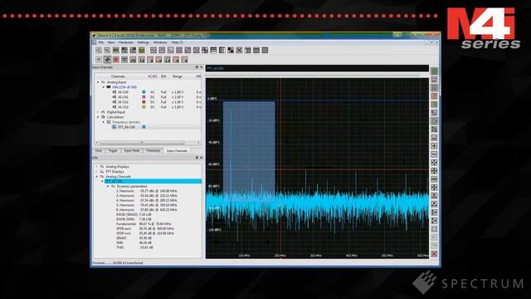Collapse the M4i card node expander
The image size is (531, 299).
pos(104,87)
